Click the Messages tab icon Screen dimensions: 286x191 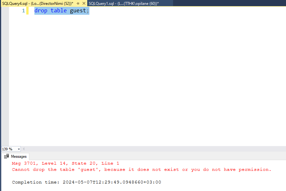7,157
